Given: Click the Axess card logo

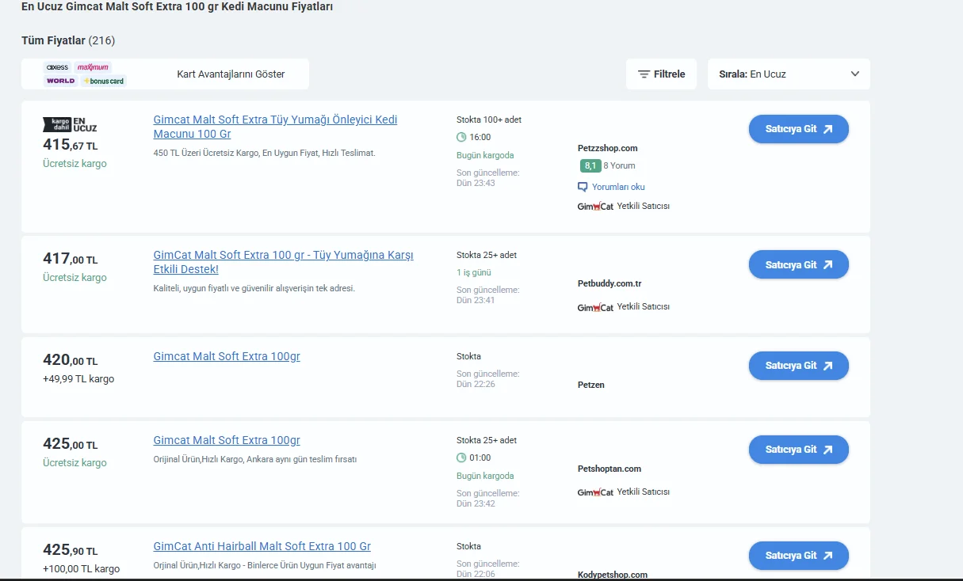Looking at the screenshot, I should click(58, 67).
